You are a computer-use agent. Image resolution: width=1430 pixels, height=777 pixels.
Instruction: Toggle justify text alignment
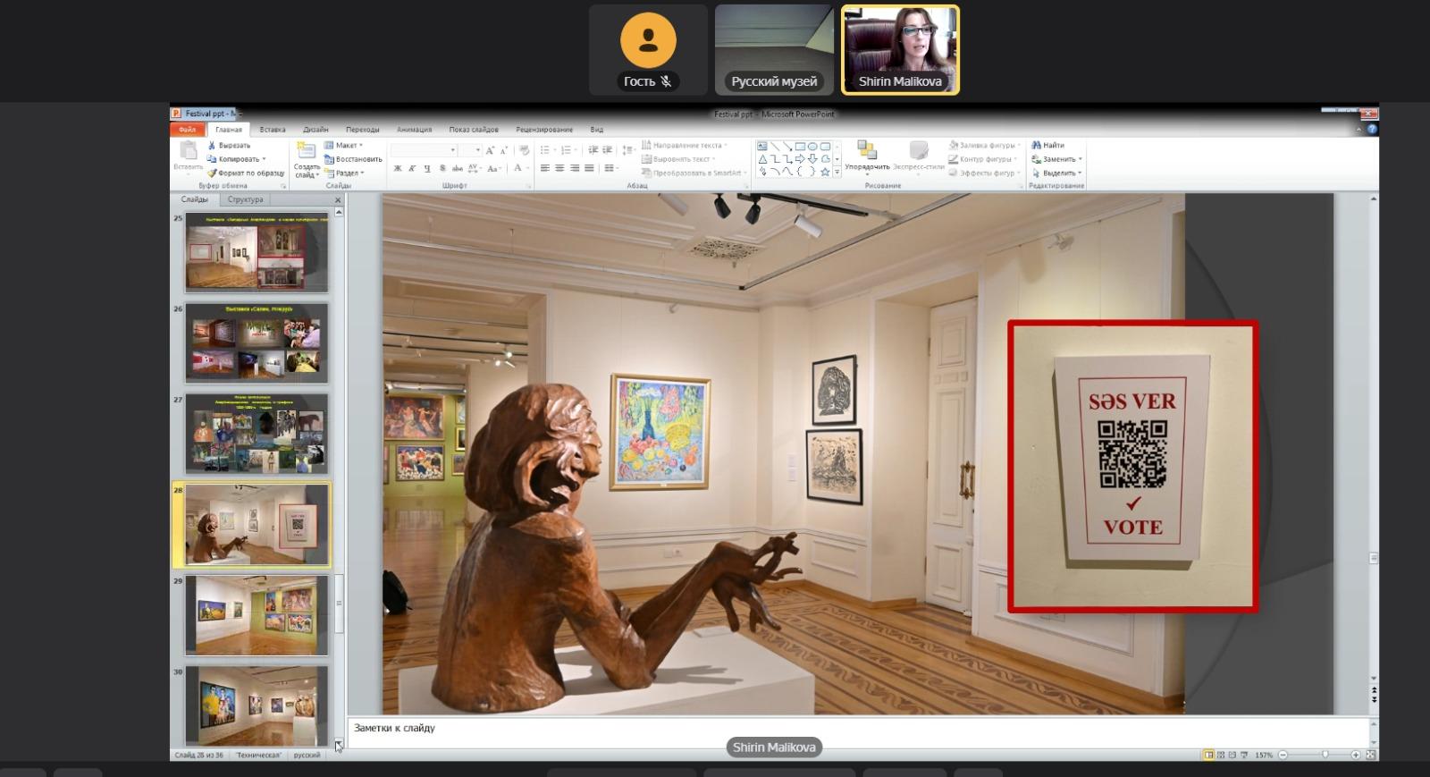589,168
